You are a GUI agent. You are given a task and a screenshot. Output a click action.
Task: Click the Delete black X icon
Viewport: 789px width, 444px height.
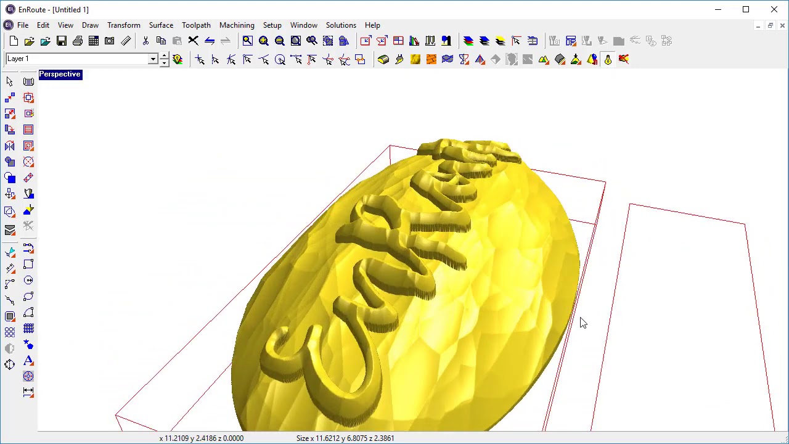click(x=194, y=41)
